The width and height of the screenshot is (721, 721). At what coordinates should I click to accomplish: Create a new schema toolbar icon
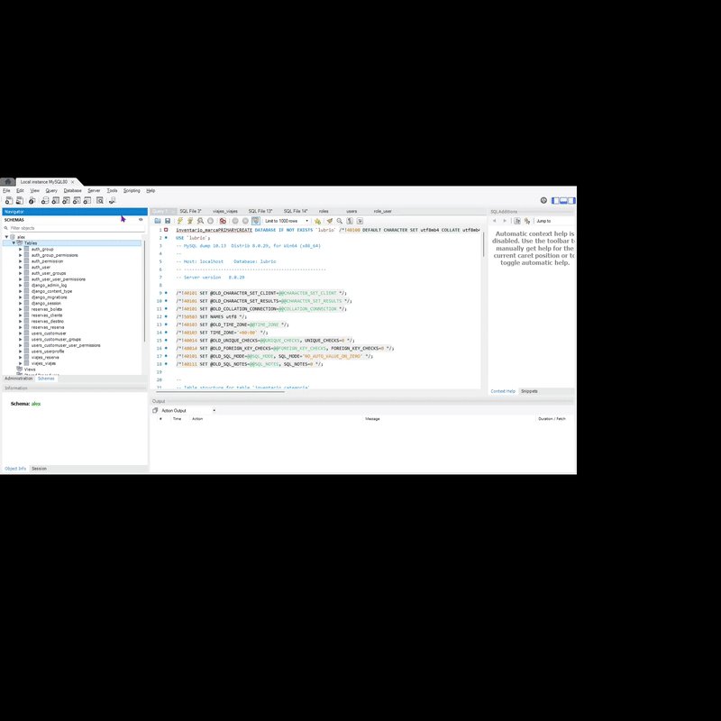[x=45, y=200]
